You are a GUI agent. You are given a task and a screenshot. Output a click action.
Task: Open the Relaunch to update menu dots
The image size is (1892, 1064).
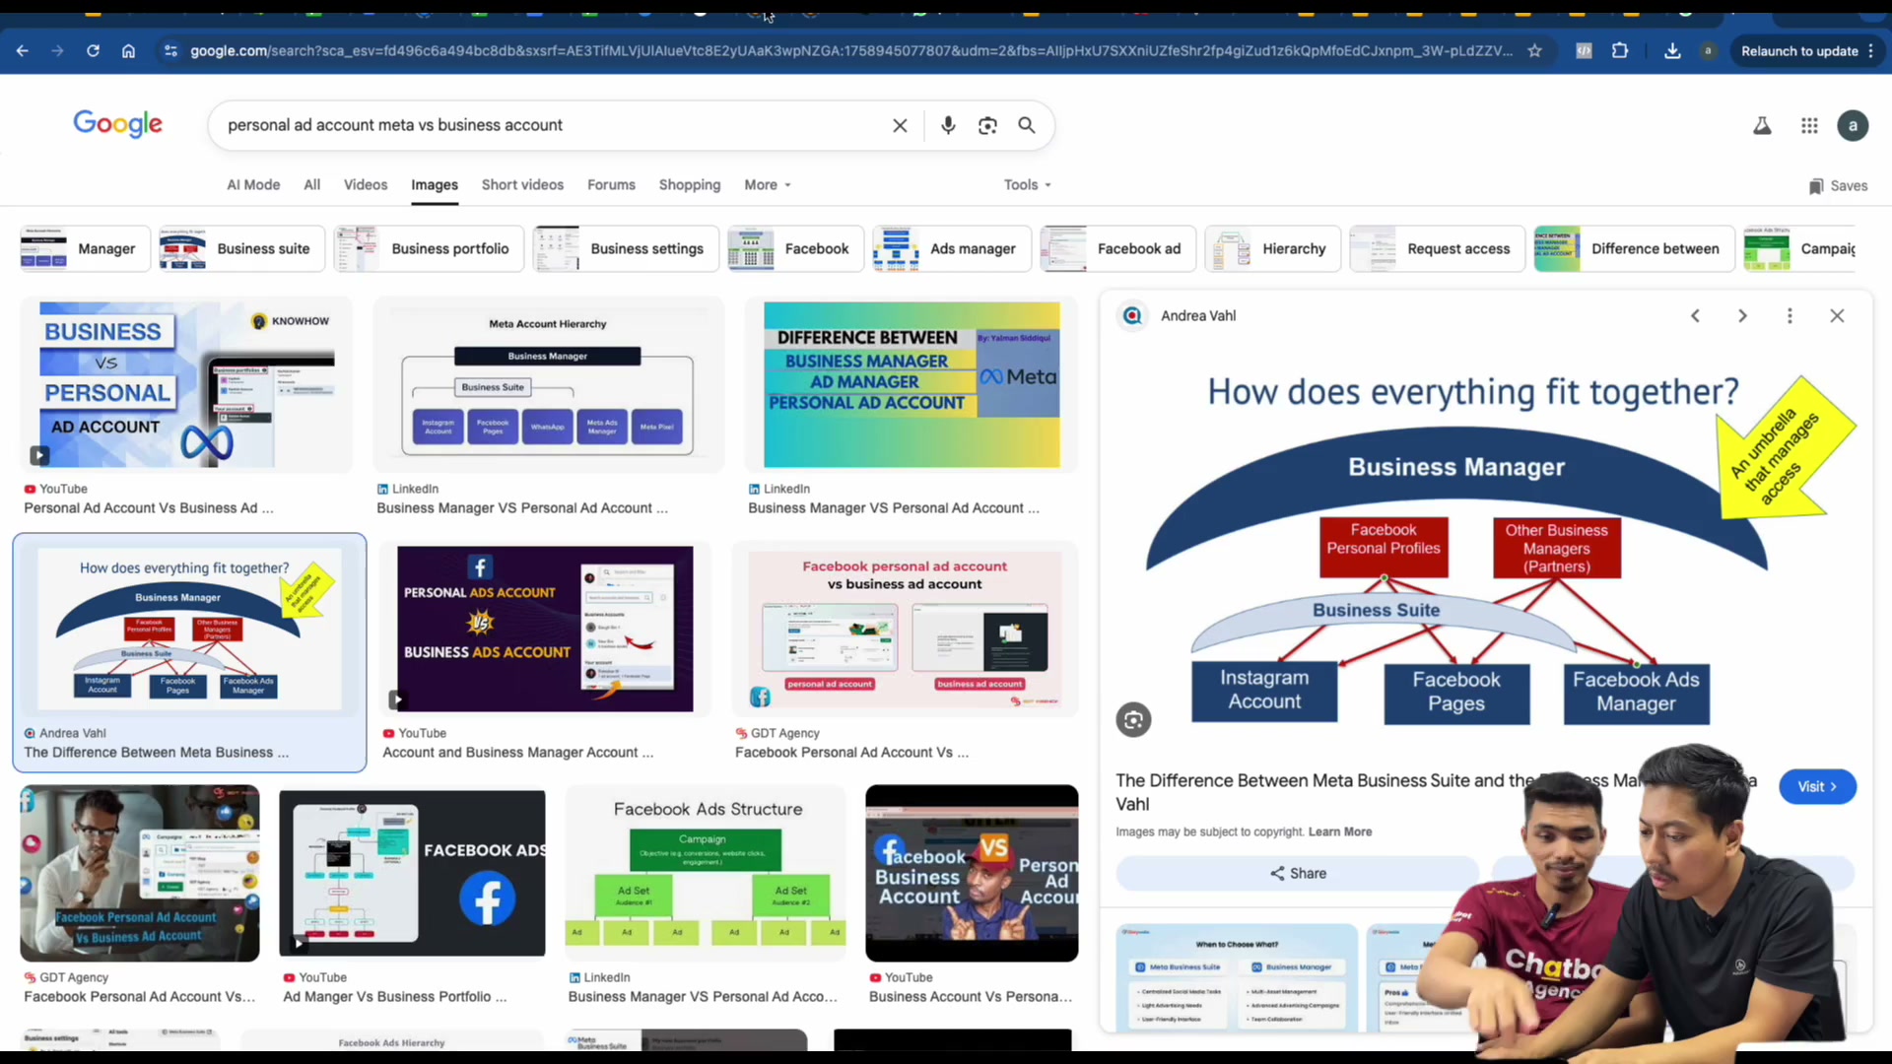point(1870,51)
